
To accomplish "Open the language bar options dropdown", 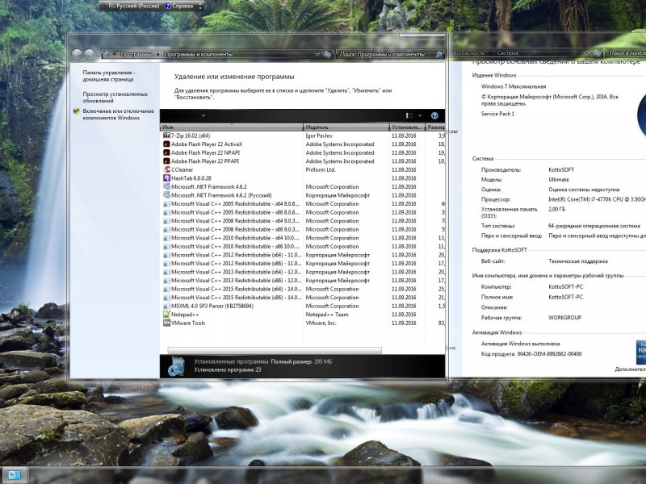I will point(200,6).
